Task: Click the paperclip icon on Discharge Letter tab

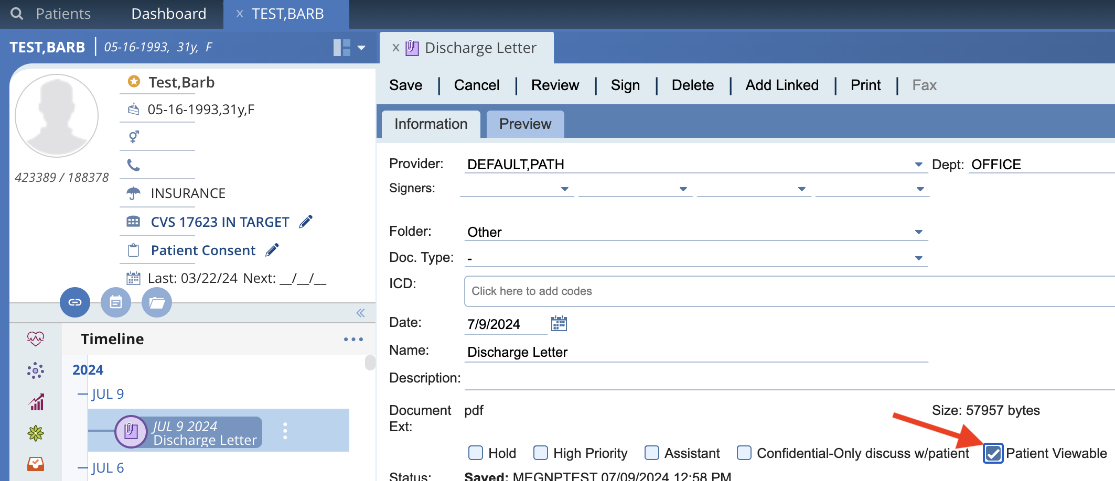Action: (412, 48)
